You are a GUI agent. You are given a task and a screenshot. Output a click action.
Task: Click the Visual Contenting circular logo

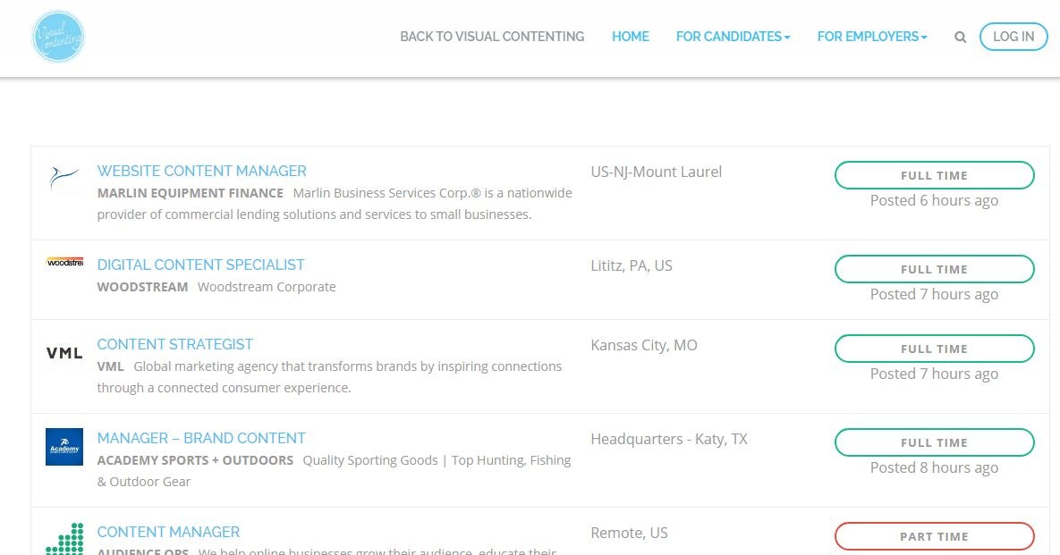(57, 36)
